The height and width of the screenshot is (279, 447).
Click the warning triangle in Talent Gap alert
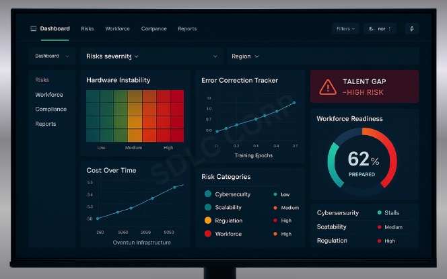coord(327,87)
